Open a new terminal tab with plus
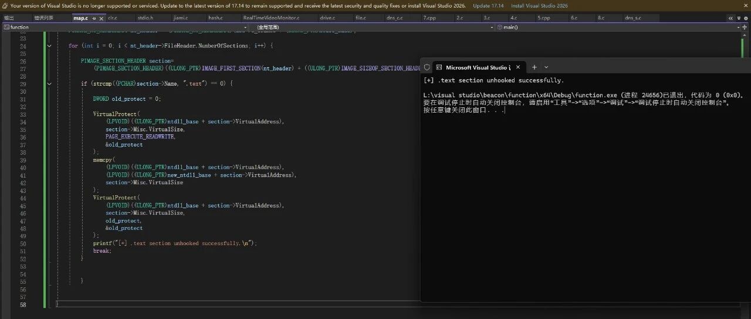This screenshot has width=751, height=319. (534, 67)
